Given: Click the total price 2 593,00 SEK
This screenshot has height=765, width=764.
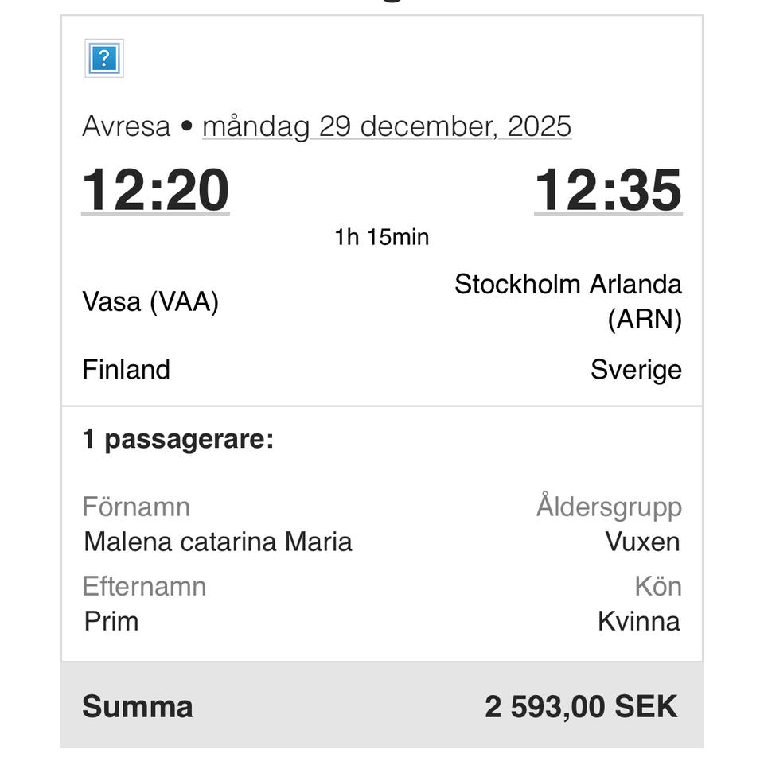Looking at the screenshot, I should (581, 707).
